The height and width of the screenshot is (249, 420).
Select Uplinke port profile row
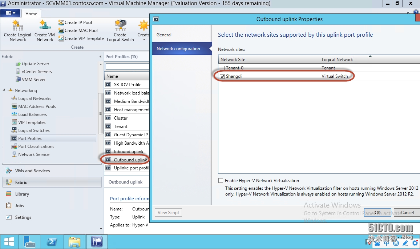click(127, 168)
